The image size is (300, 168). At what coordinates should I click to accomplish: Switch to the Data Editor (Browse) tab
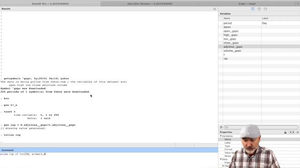point(150,4)
